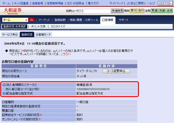Open the 銘柄コード [?] help link
Screen dimensions: 174x123
point(81,11)
